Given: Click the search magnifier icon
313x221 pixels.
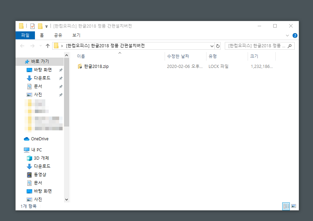Looking at the screenshot, I should click(289, 46).
